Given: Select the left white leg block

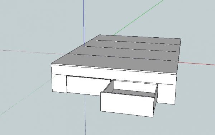Looking at the screenshot, I should [x=59, y=83].
